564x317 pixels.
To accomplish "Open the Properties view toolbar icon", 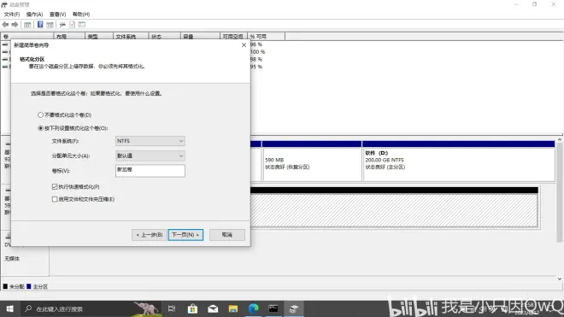I will click(x=82, y=25).
